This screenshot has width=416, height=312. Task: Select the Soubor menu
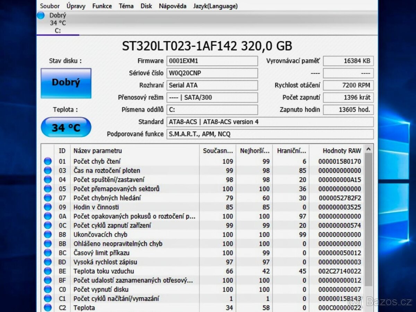coord(50,6)
